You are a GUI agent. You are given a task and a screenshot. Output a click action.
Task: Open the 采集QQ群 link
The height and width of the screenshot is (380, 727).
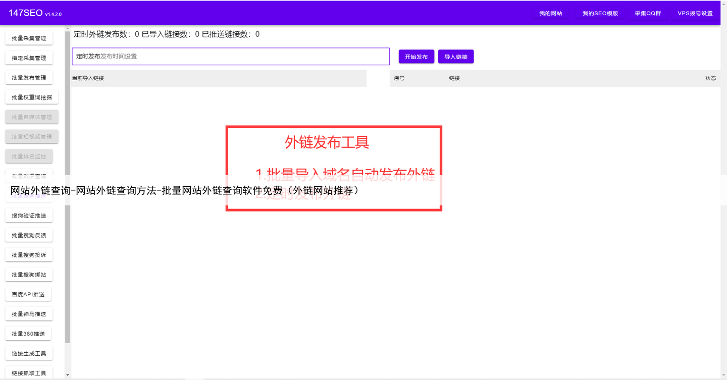[648, 14]
